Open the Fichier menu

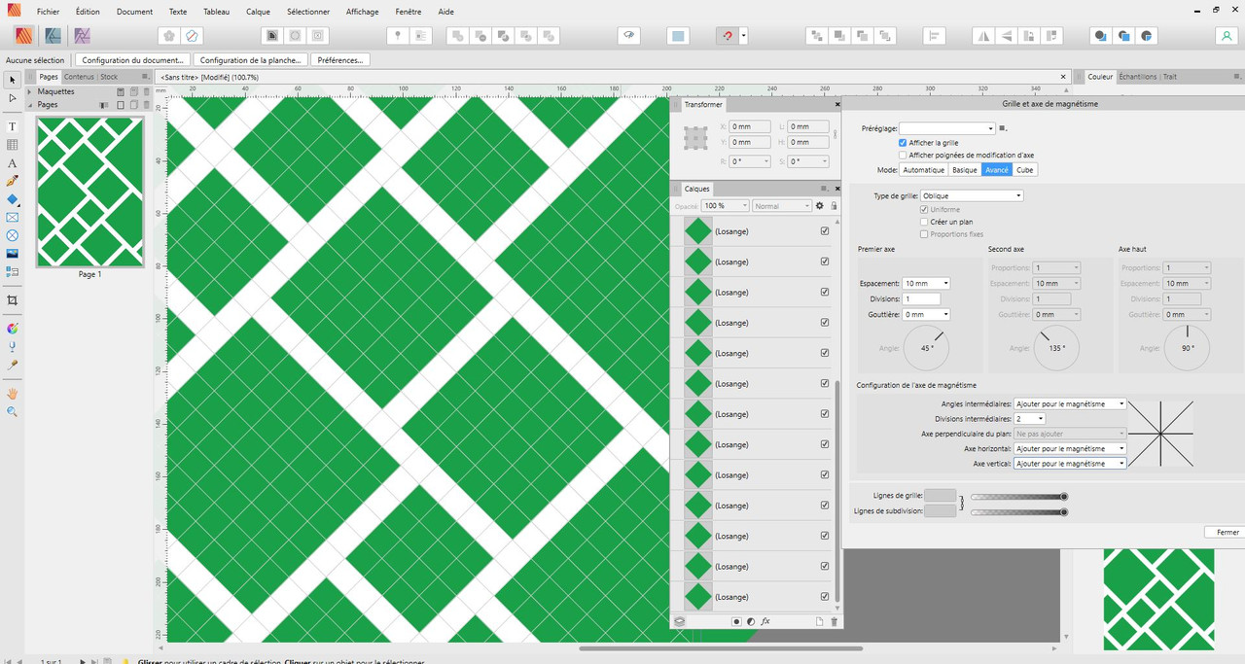(49, 12)
